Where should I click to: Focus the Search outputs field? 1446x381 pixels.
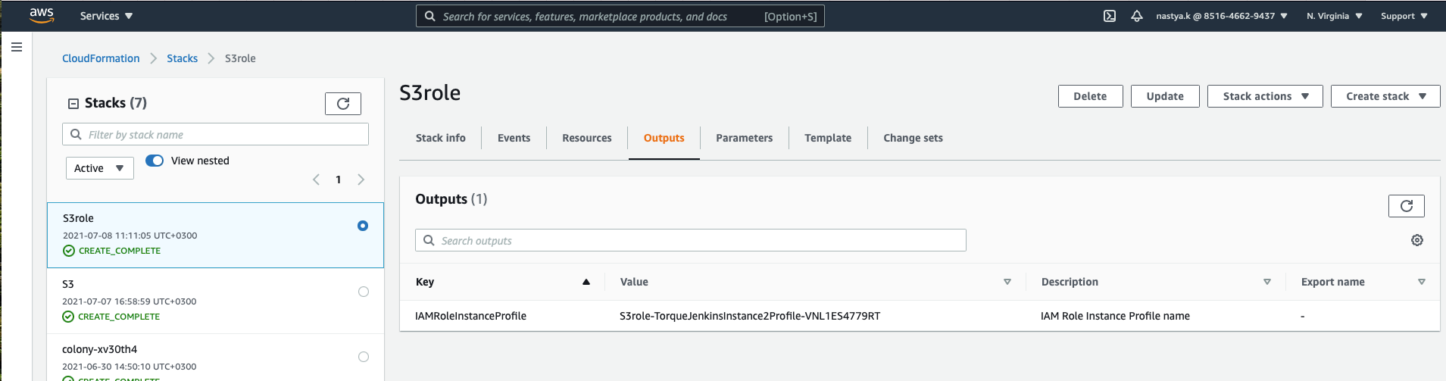(x=691, y=240)
